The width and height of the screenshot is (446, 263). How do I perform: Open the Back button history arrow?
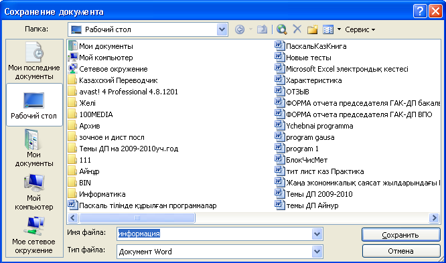pyautogui.click(x=250, y=29)
